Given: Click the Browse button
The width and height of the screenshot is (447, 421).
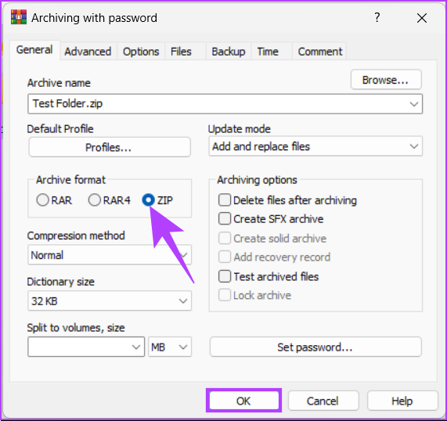Looking at the screenshot, I should (x=386, y=80).
